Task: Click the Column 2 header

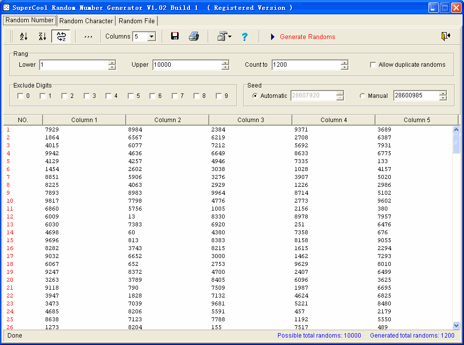Action: pyautogui.click(x=168, y=120)
